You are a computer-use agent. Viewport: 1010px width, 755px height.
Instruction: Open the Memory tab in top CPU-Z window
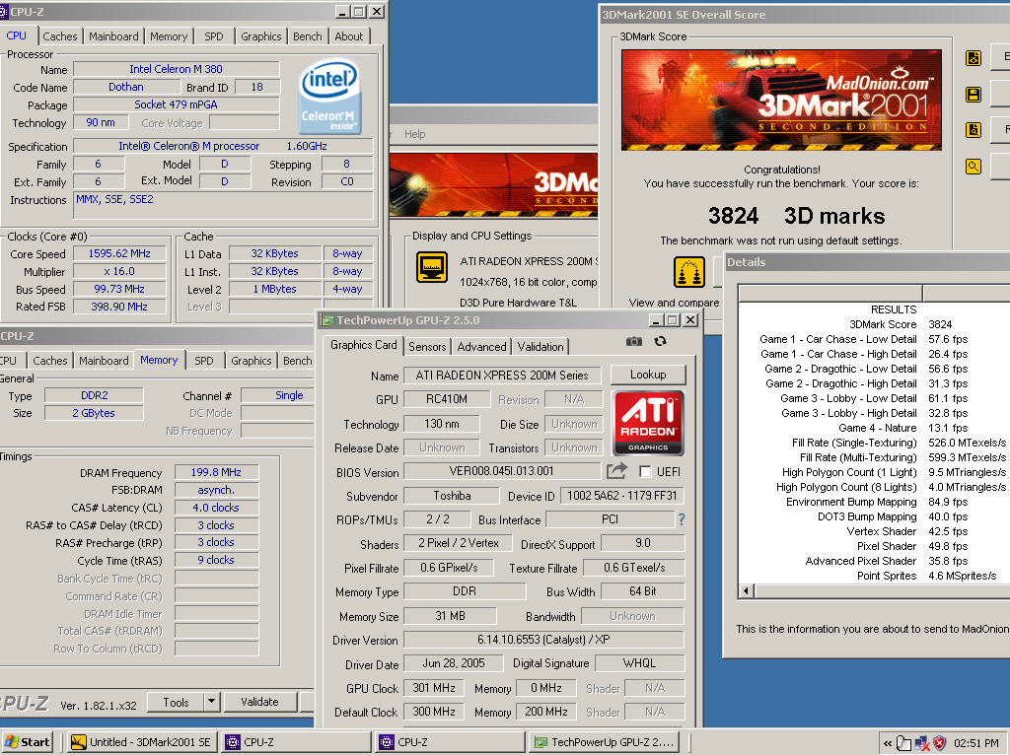[x=169, y=36]
